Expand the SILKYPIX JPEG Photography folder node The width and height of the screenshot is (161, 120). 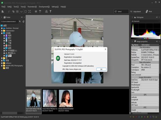[2, 66]
